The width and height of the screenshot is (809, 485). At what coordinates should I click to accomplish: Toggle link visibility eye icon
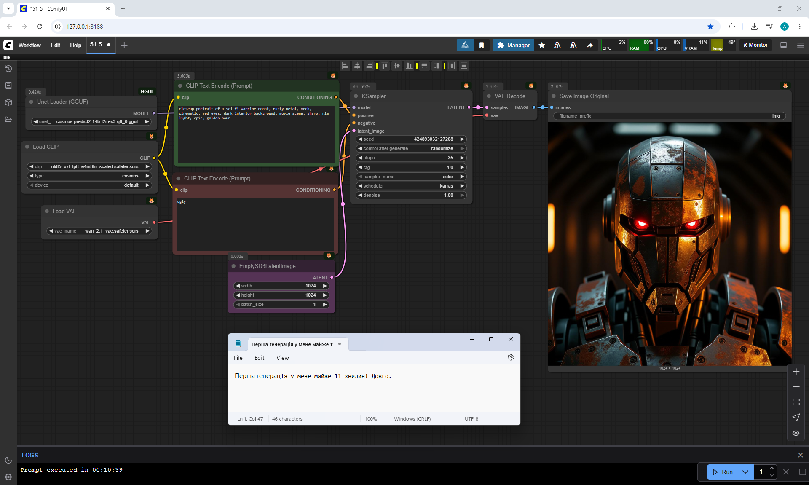[796, 433]
